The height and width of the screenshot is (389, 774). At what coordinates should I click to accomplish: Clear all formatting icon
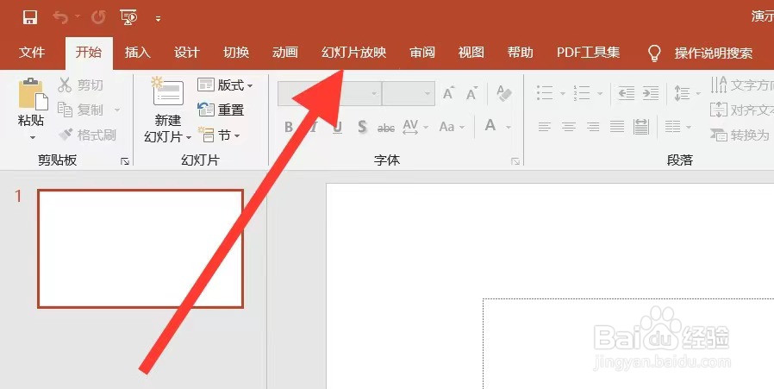click(x=504, y=93)
